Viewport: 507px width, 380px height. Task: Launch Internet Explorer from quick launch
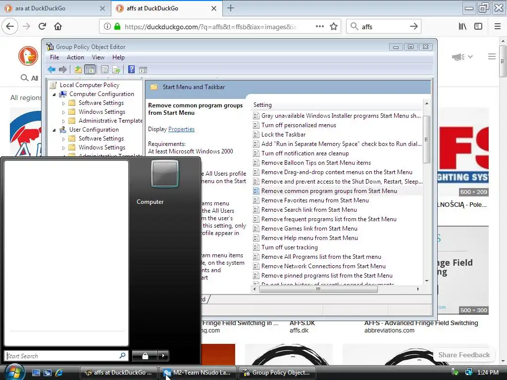point(59,373)
